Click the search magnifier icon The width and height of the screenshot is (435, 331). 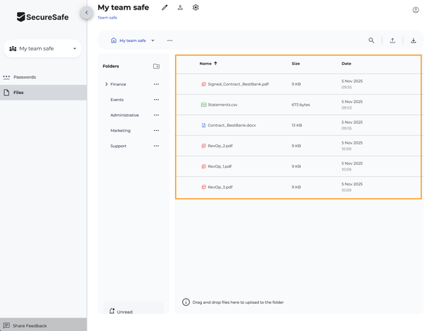(x=371, y=41)
